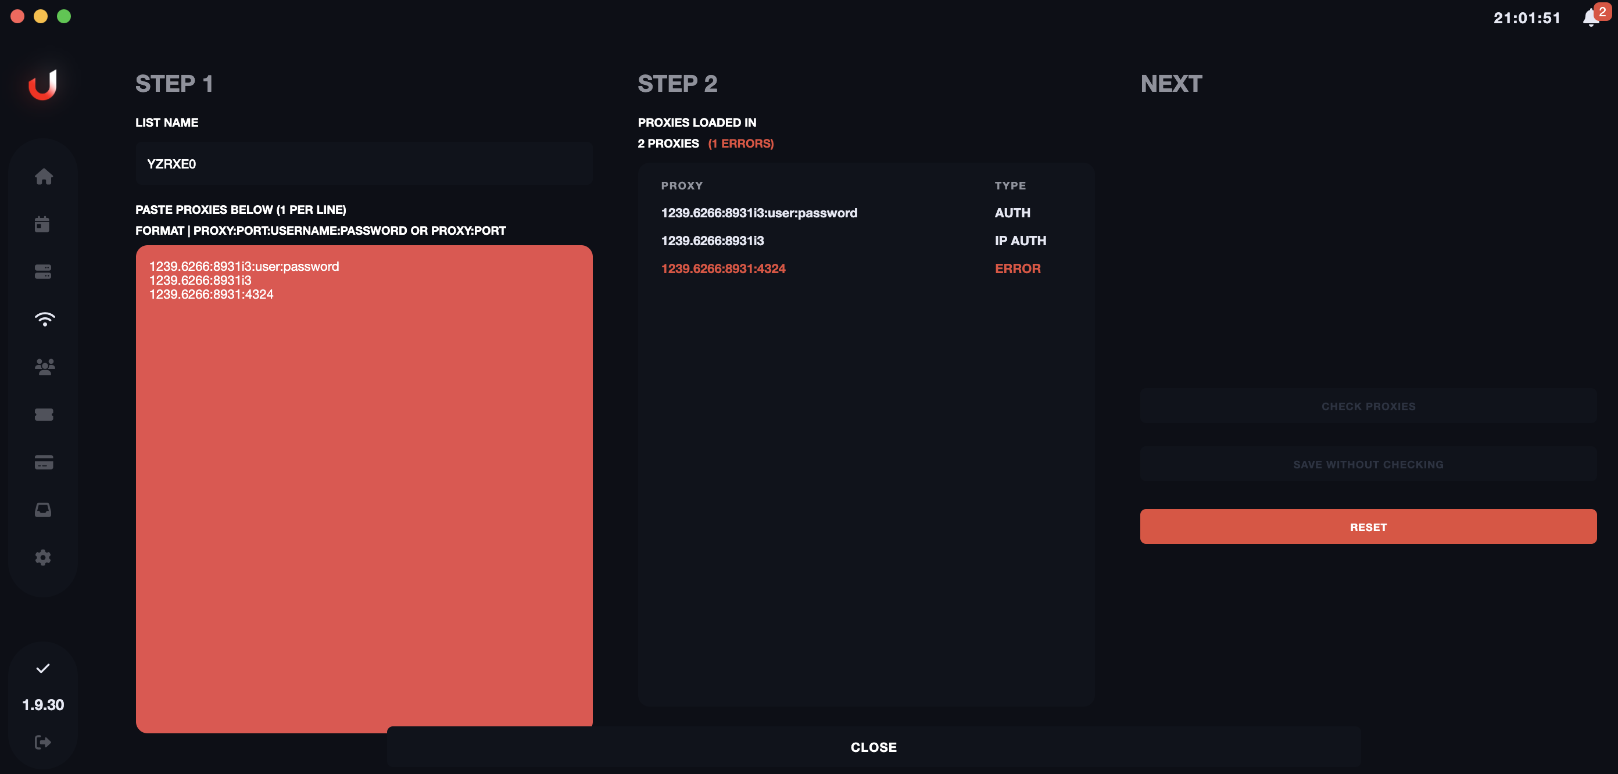
Task: Click SAVE WITHOUT CHECKING button
Action: (x=1368, y=464)
